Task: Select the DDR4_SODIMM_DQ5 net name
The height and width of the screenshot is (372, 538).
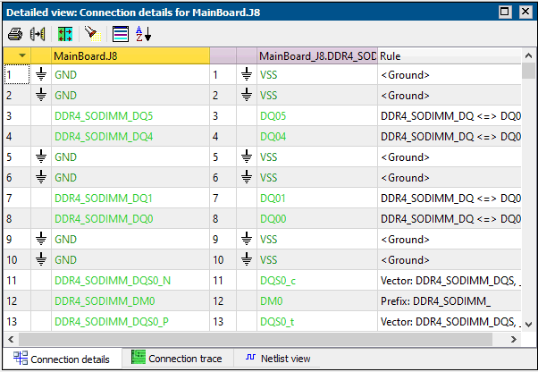Action: pos(104,116)
